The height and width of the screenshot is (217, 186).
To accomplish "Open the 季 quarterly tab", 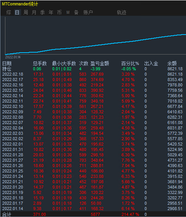I will 42,12.
